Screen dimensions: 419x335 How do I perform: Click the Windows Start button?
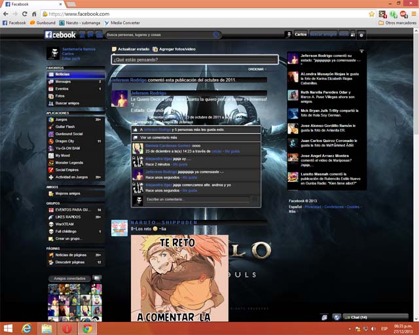(8, 328)
